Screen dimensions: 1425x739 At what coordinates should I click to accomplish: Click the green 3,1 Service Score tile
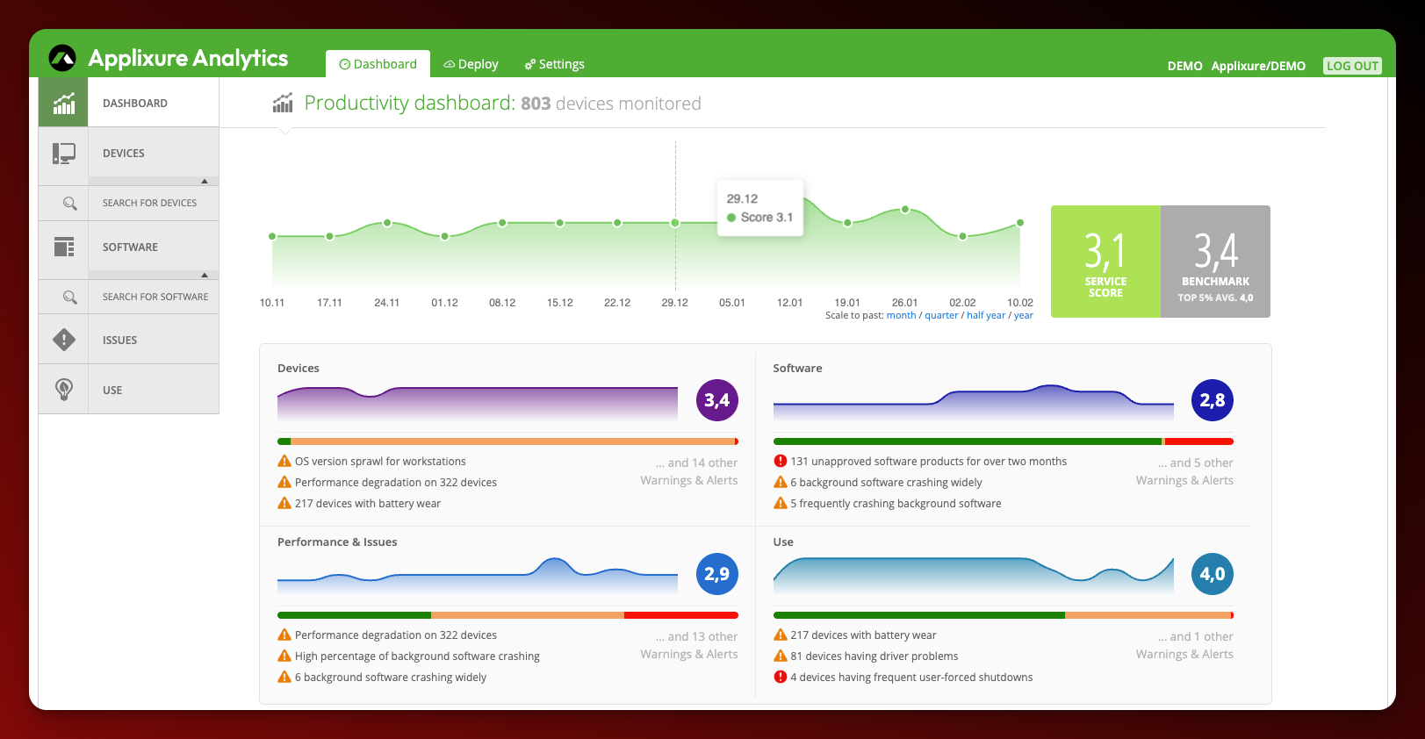1105,262
